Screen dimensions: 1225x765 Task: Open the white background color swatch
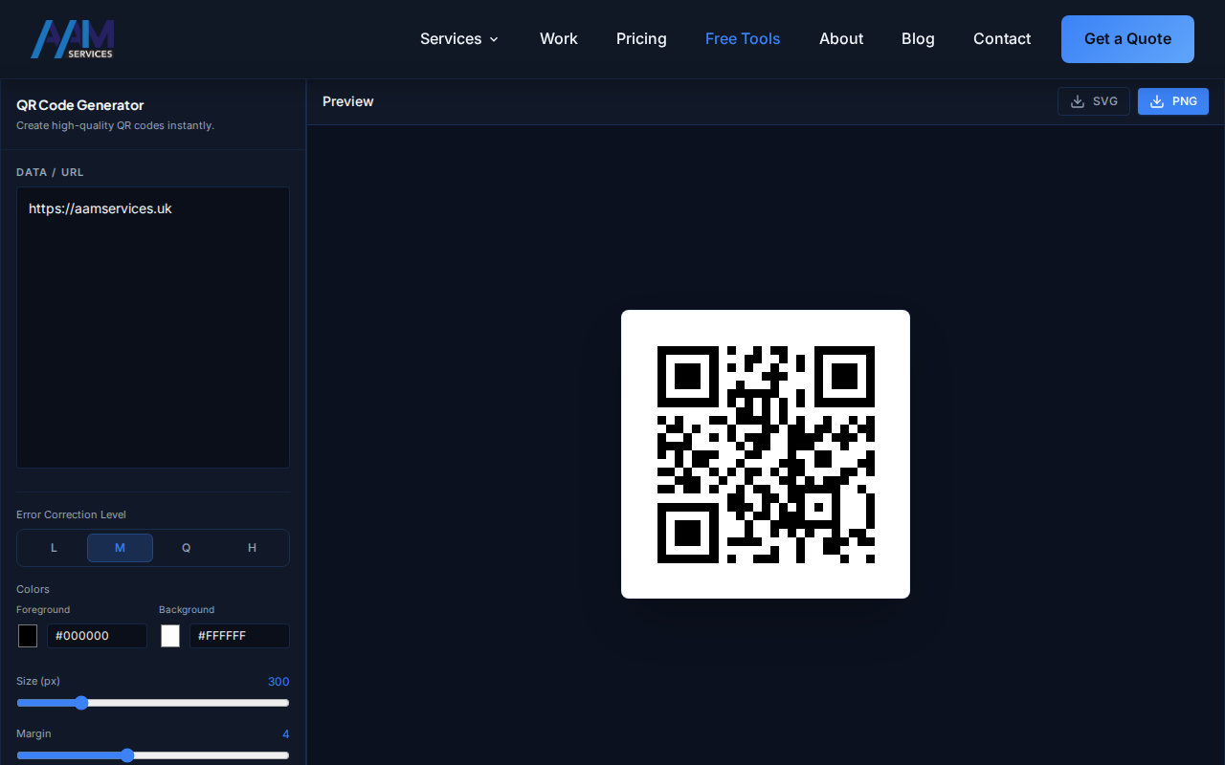point(170,636)
